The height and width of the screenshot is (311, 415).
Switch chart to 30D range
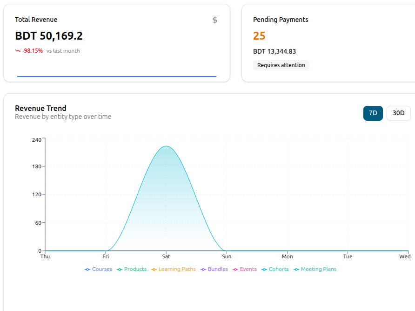[398, 113]
